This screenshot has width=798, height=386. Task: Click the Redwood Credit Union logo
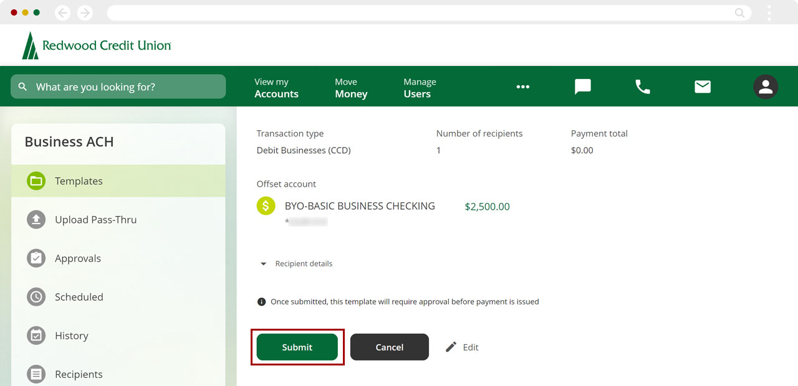click(97, 45)
